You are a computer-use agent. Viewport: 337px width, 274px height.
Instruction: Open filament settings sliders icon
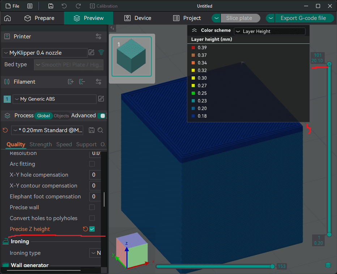click(x=99, y=82)
